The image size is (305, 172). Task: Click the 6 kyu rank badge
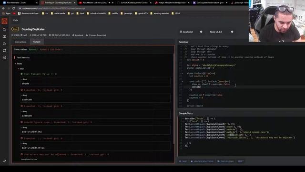pos(15,29)
